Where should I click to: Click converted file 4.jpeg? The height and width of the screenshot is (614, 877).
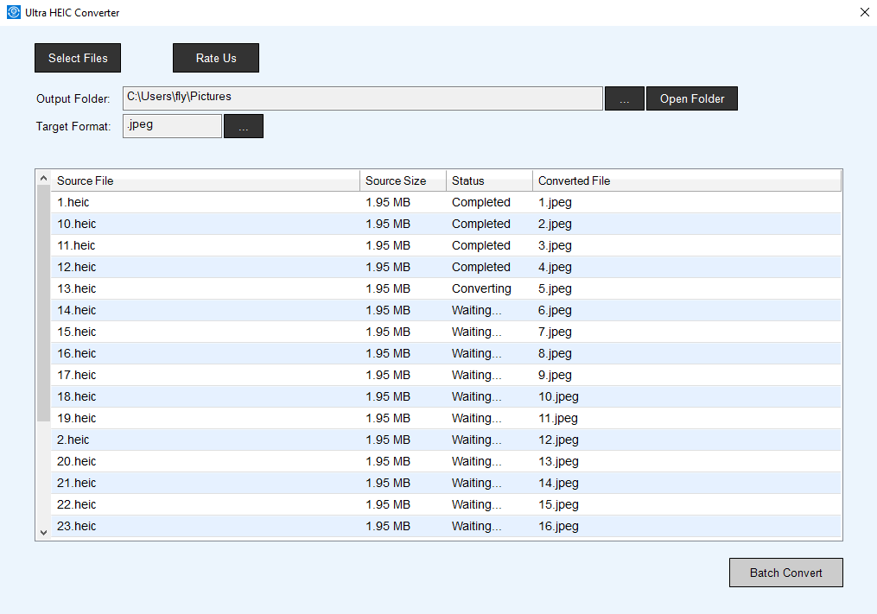(x=555, y=268)
